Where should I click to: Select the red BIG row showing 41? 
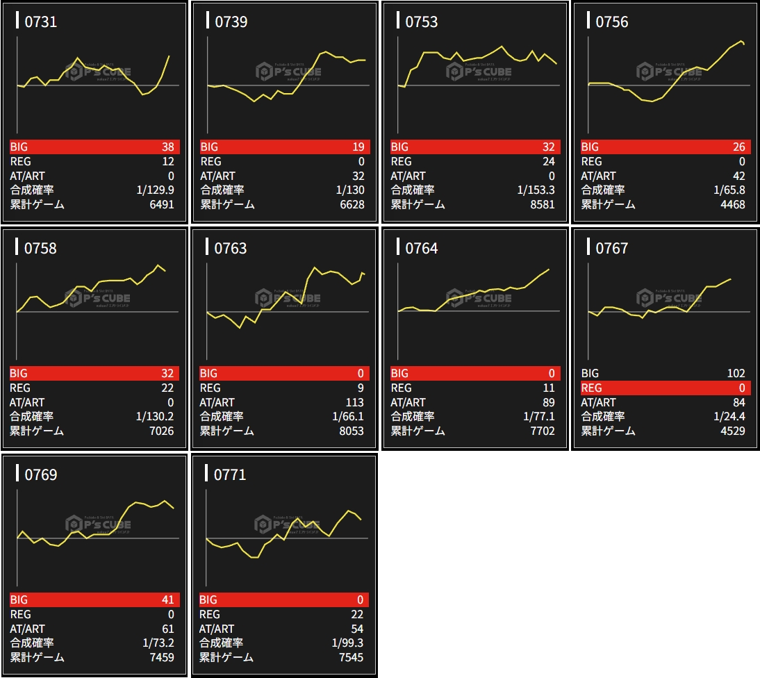pos(94,600)
